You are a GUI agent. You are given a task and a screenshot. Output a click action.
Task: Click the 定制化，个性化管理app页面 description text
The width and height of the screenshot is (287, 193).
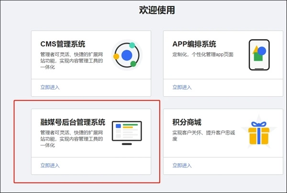(x=203, y=55)
